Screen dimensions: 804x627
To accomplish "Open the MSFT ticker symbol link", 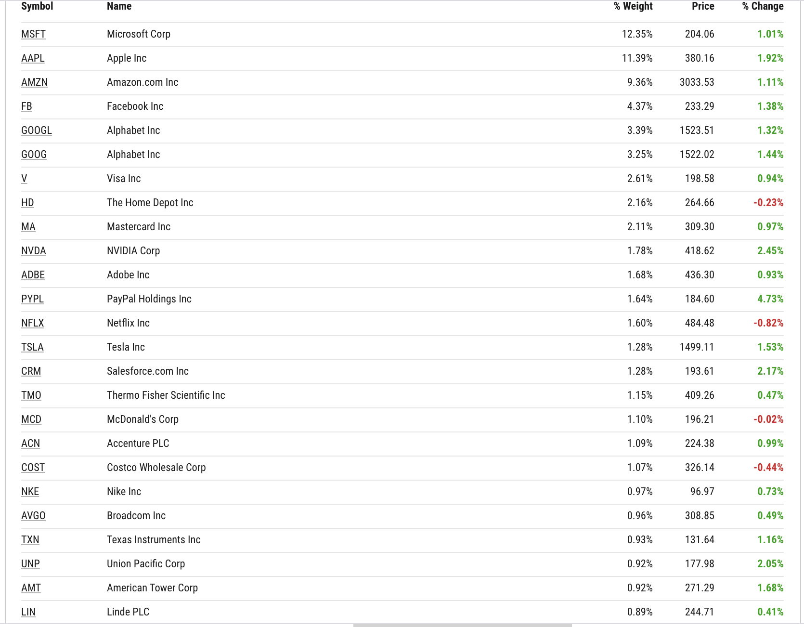I will pos(33,34).
